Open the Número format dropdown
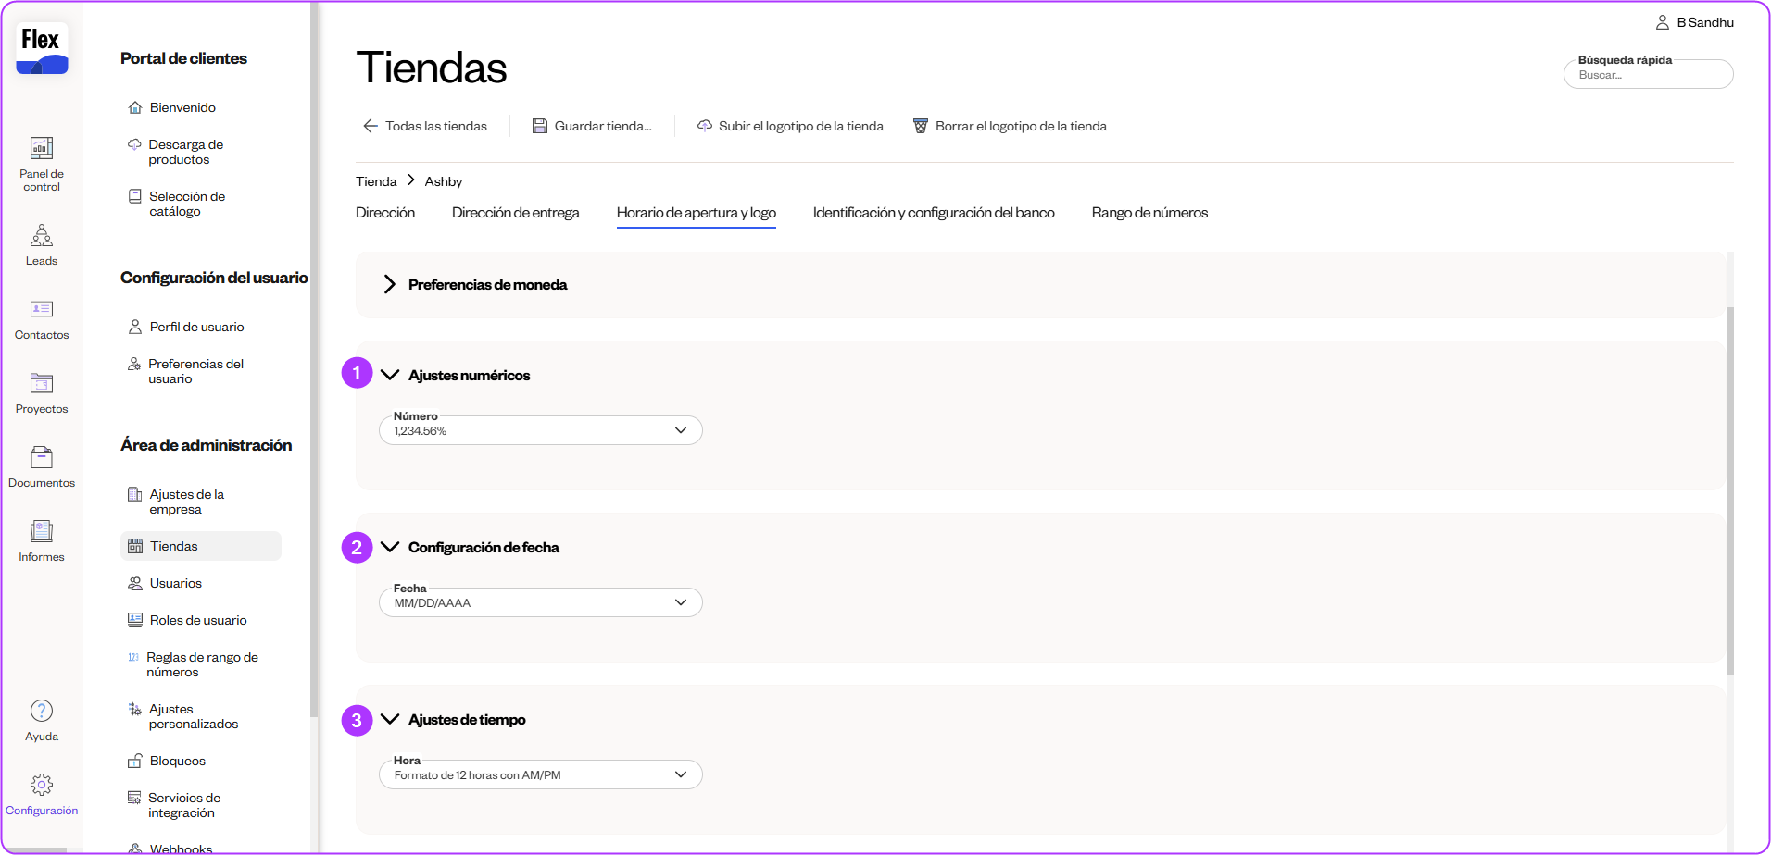 (540, 430)
